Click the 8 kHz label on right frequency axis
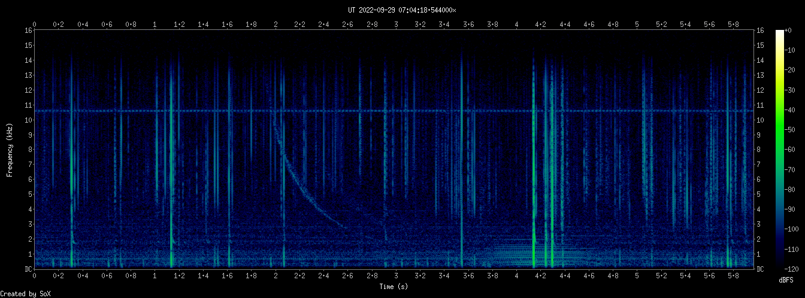805x298 pixels. pos(760,150)
